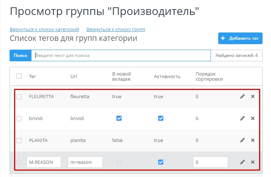Click X icon in M.REASON row

[253, 162]
